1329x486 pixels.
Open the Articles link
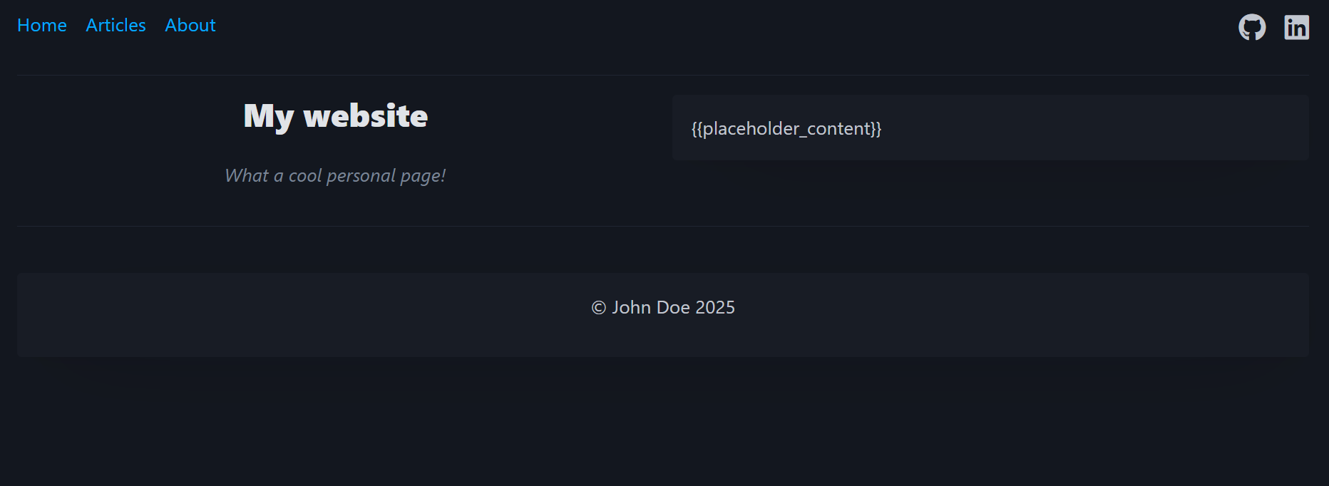pyautogui.click(x=116, y=26)
